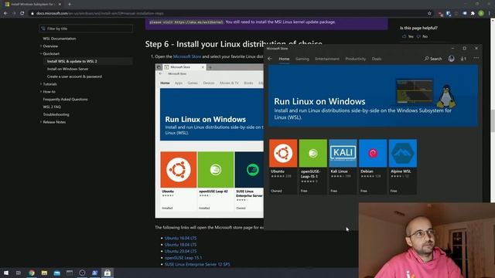Open Google Chrome from the taskbar
The height and width of the screenshot is (278, 495).
click(32, 273)
